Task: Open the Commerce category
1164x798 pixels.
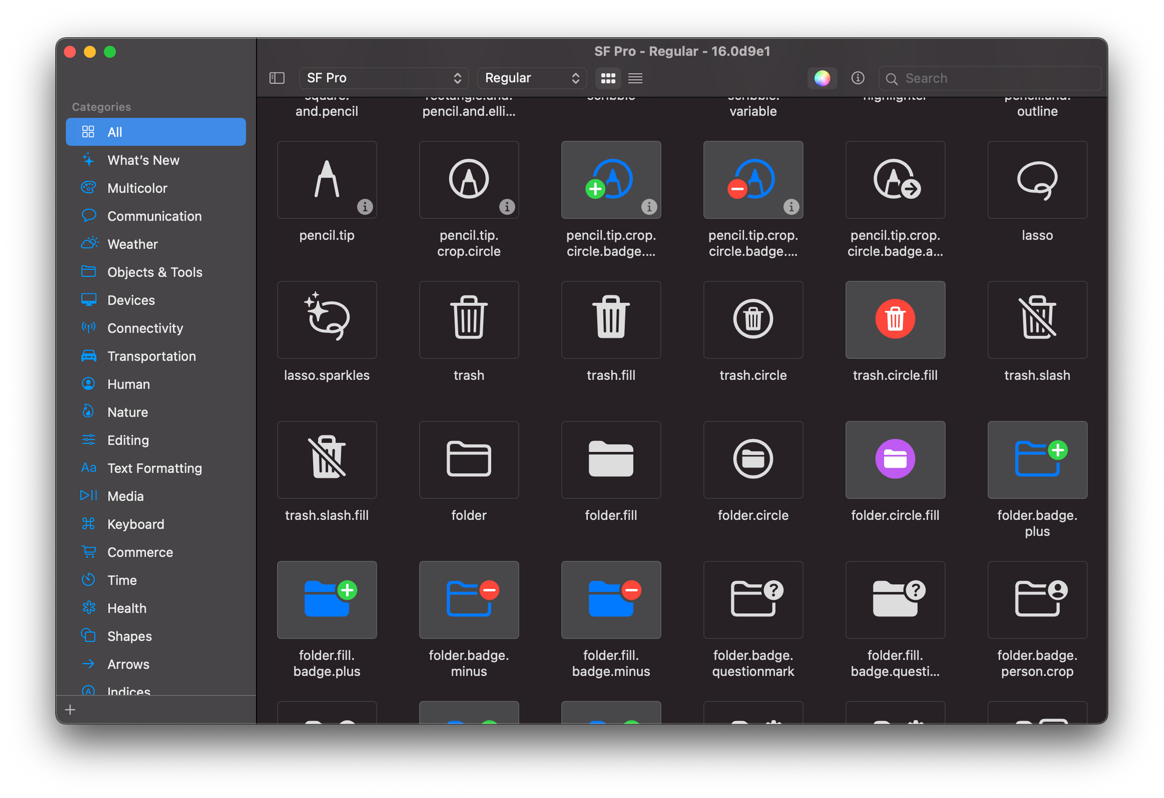Action: point(156,552)
